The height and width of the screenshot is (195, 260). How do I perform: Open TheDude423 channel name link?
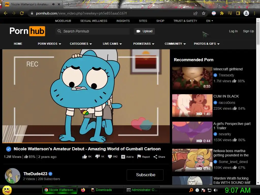point(35,174)
